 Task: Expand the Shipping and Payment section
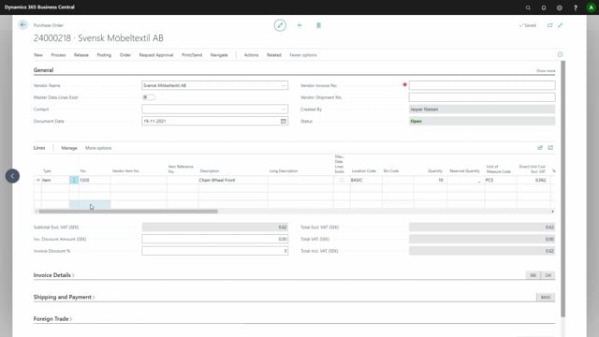point(64,297)
